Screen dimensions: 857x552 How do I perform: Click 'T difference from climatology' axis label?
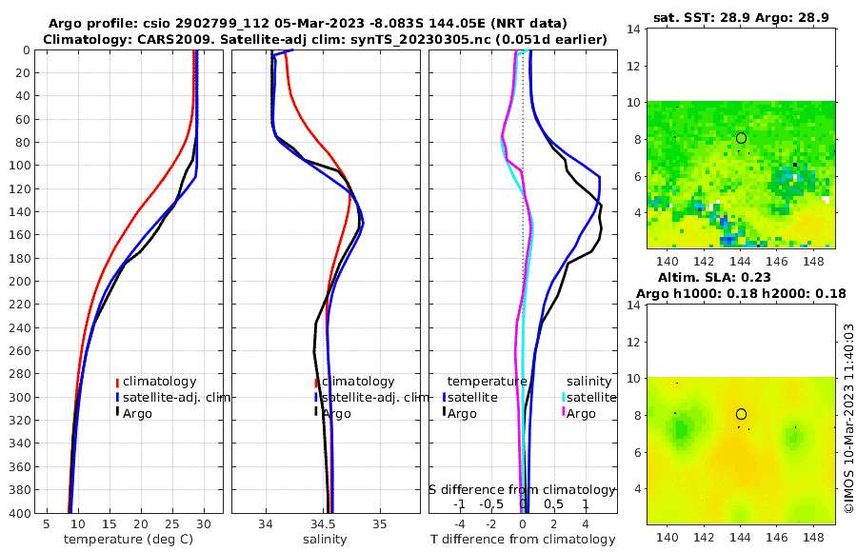pos(523,540)
